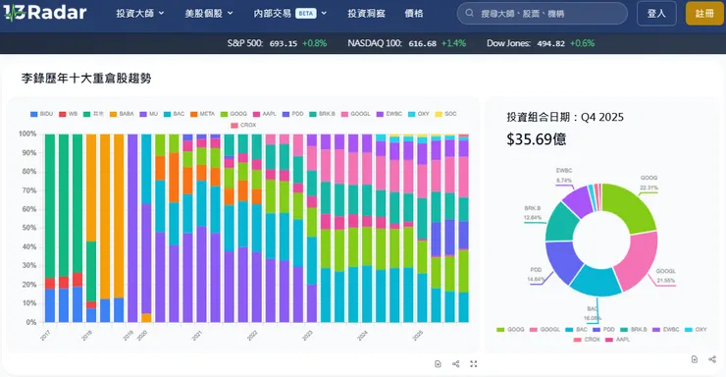
Task: Click the S&P 500 value 693.15
Action: click(x=283, y=43)
